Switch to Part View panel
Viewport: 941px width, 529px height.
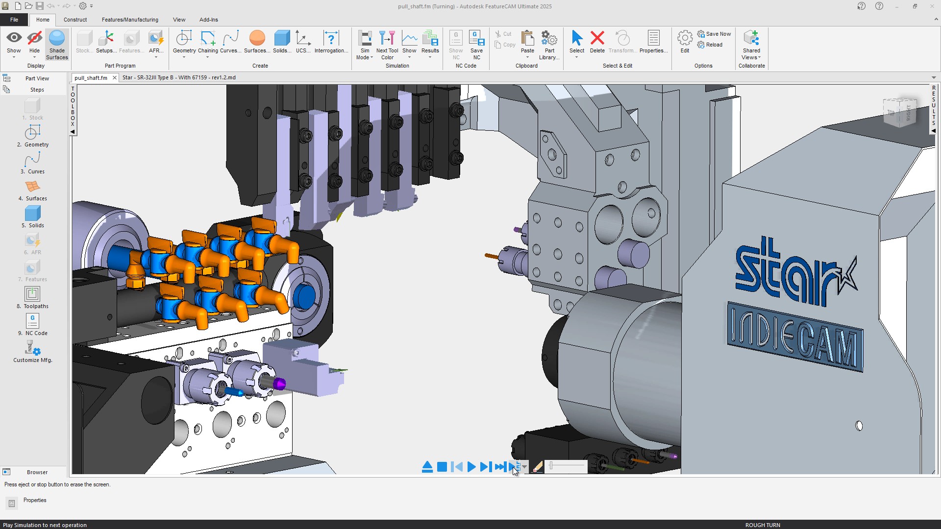click(37, 78)
